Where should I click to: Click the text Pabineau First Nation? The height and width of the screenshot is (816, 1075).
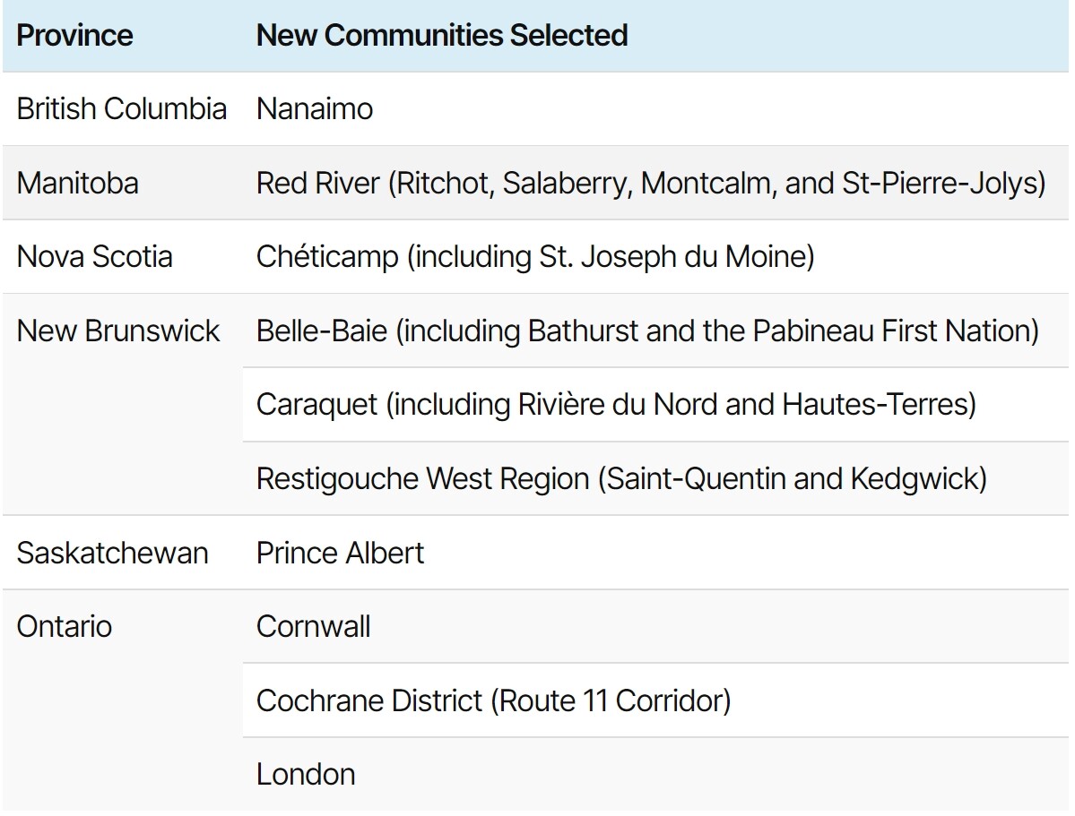tap(891, 331)
